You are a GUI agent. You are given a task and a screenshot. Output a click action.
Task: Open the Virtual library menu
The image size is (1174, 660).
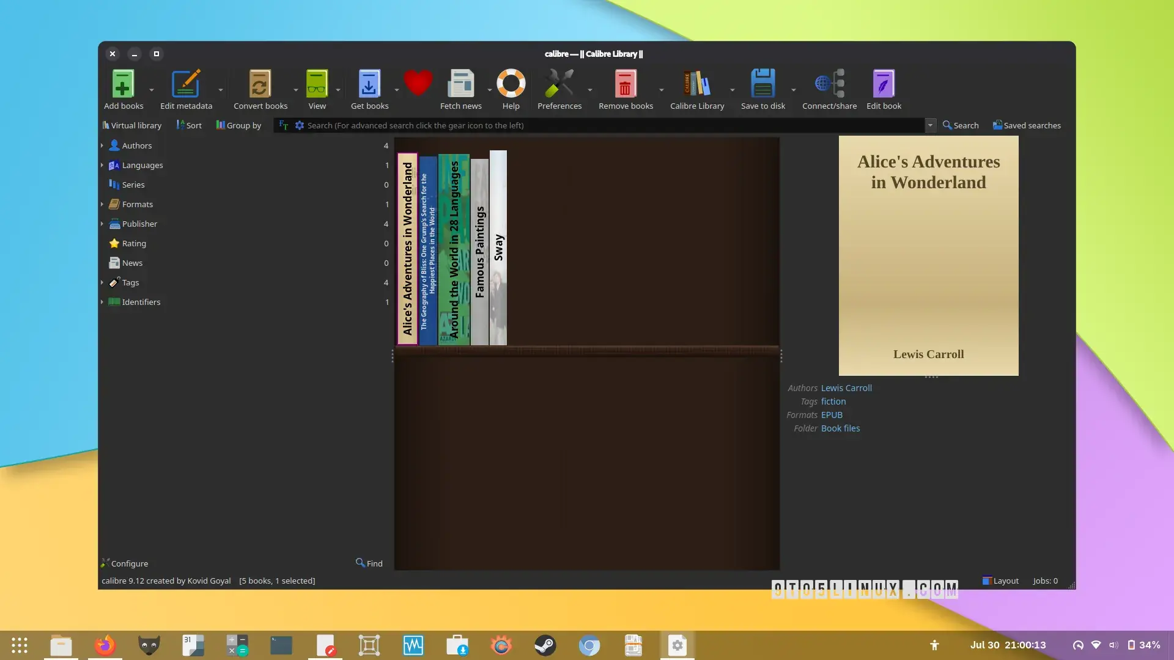132,125
